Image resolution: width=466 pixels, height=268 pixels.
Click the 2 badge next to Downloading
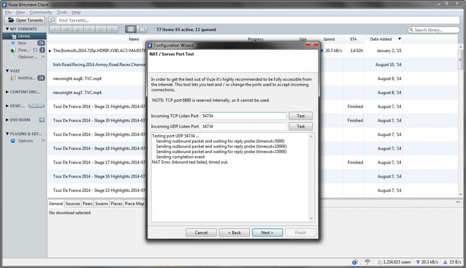coord(42,50)
